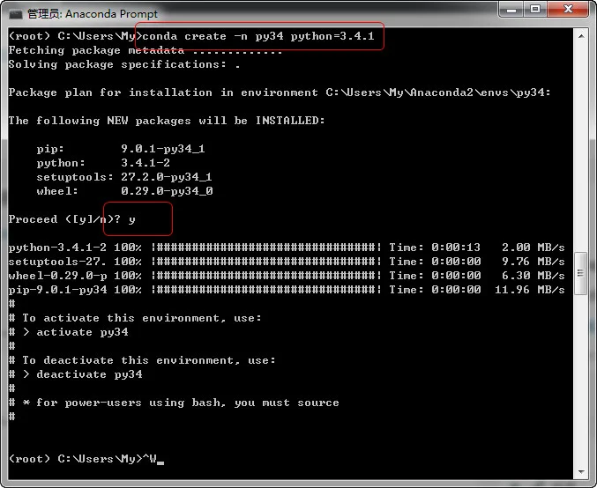Click the Anaconda Prompt window icon
Image resolution: width=597 pixels, height=488 pixels.
[x=16, y=14]
